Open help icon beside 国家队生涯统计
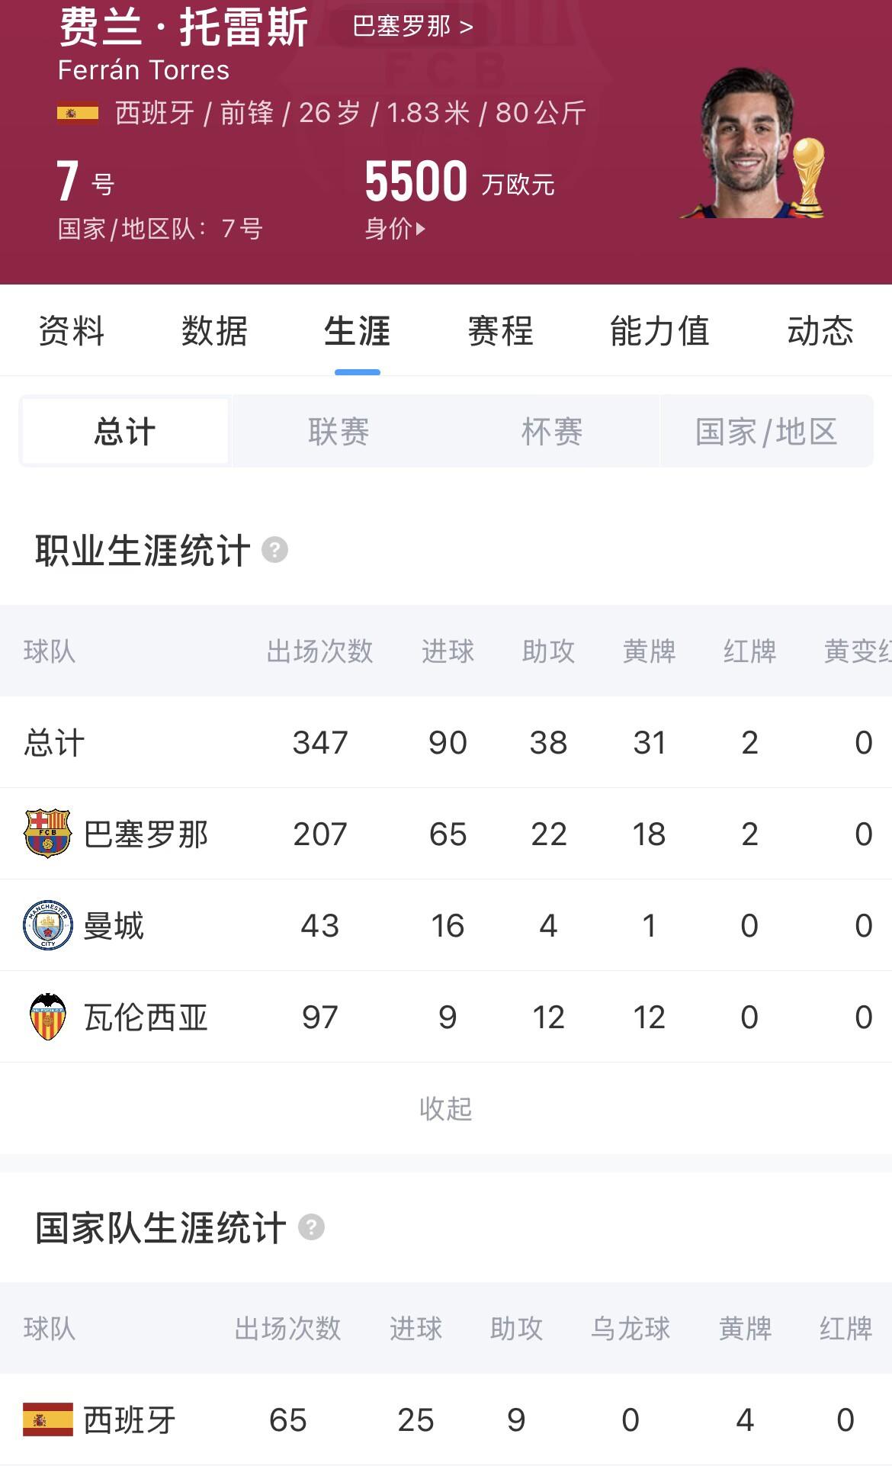Screen dimensions: 892x1466 (311, 1227)
